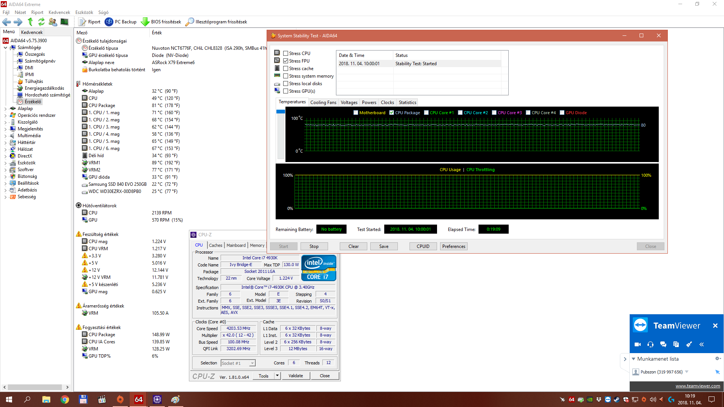
Task: Expand the Hálózat tree node
Action: [x=5, y=150]
